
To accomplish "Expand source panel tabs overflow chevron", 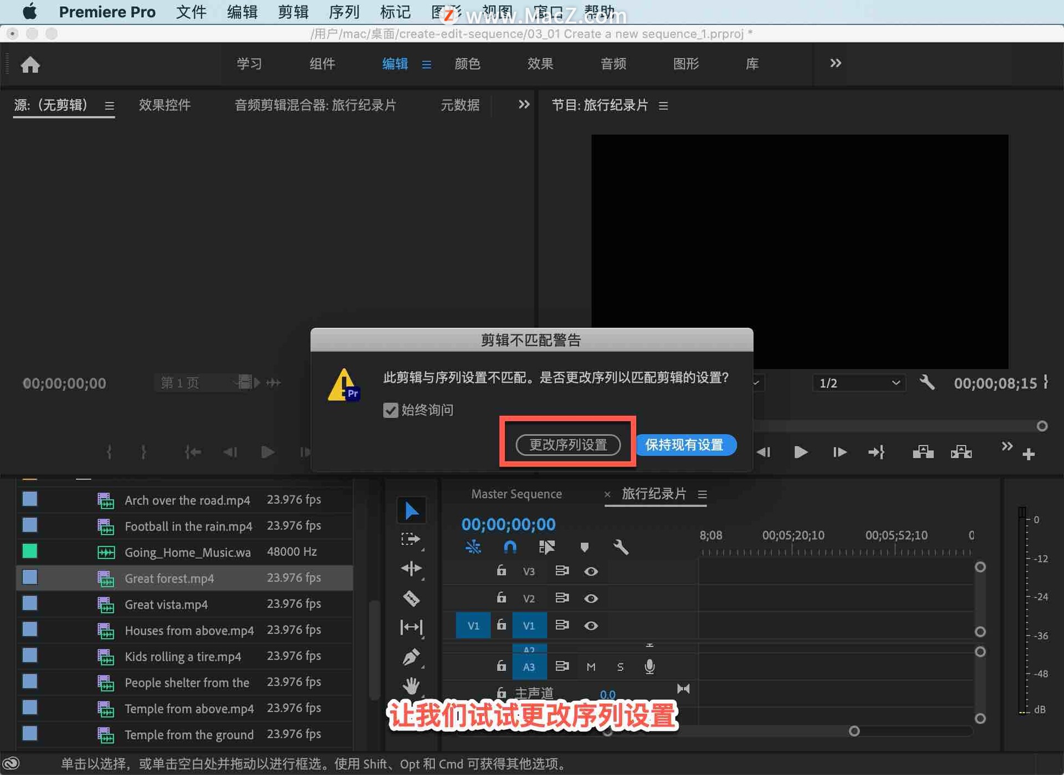I will 524,105.
